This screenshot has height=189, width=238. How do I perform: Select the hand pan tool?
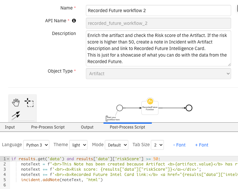16,103
